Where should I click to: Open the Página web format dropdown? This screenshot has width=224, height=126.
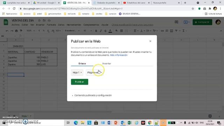coord(94,72)
